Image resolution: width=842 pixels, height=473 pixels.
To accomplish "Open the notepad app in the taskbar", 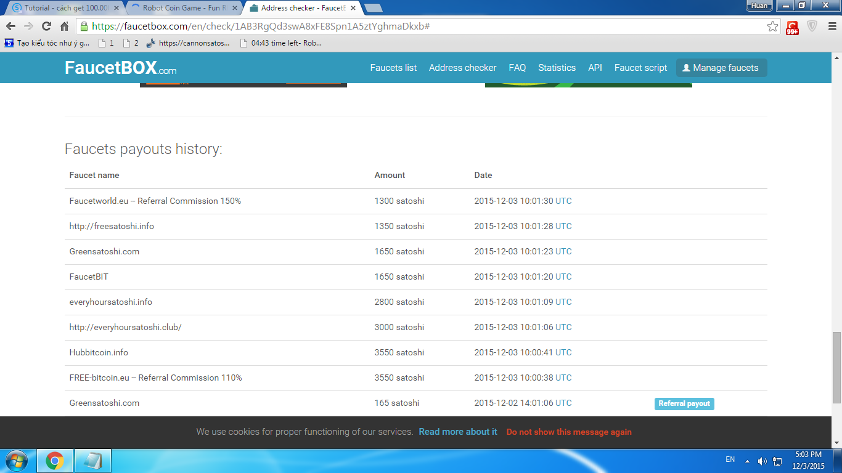I will pos(93,461).
